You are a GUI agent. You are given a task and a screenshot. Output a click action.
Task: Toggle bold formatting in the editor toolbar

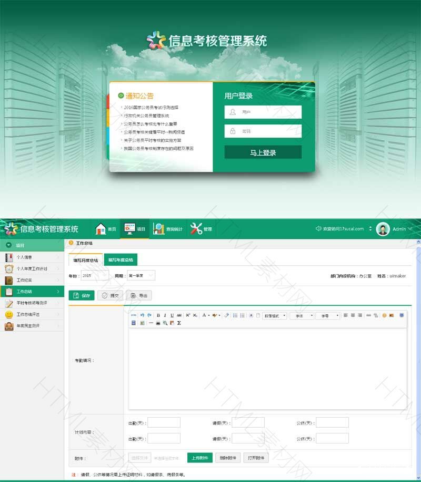158,315
